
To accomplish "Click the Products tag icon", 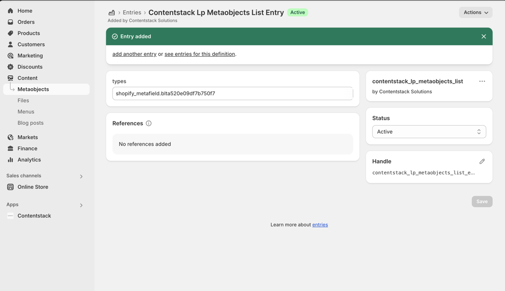I will click(10, 34).
